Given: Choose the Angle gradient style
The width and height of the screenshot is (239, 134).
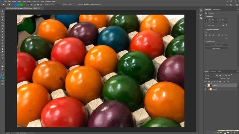Looking at the screenshot, I should 35,5.
